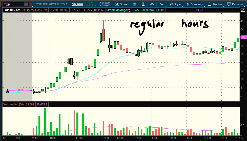247x141 pixels.
Task: Click the 30,655.8 volume average value
Action: (42, 104)
